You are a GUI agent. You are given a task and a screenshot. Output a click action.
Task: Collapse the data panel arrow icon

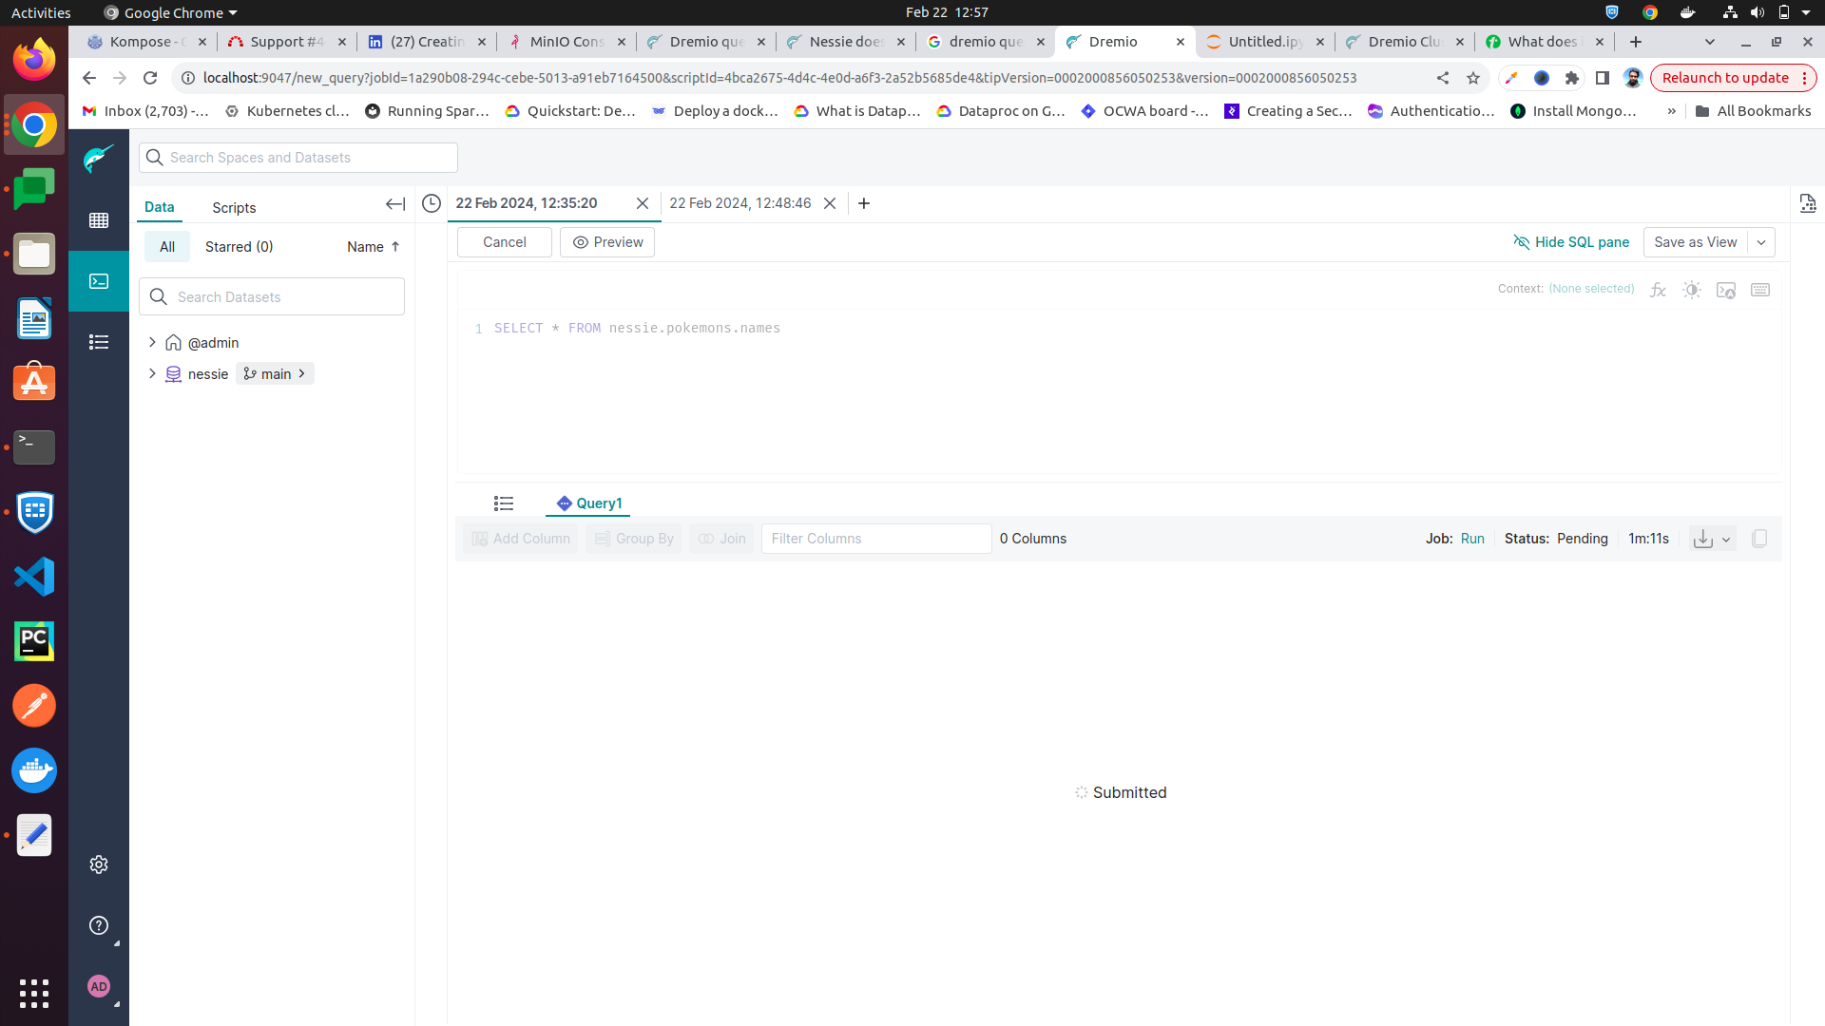click(395, 204)
